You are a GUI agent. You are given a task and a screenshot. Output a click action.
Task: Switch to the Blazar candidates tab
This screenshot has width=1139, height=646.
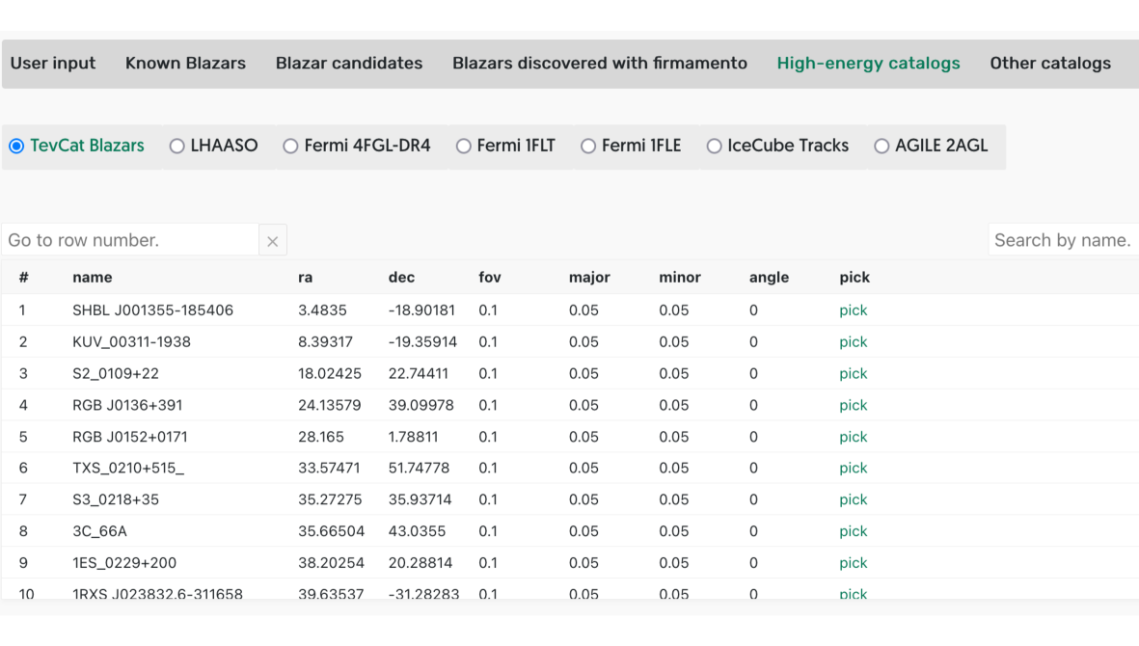coord(349,64)
